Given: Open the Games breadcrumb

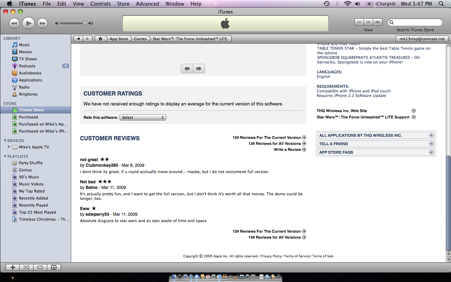Looking at the screenshot, I should coord(140,39).
